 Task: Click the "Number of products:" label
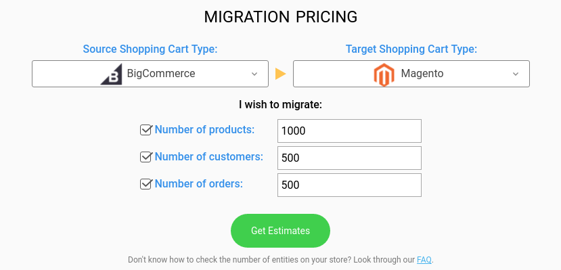pos(204,129)
